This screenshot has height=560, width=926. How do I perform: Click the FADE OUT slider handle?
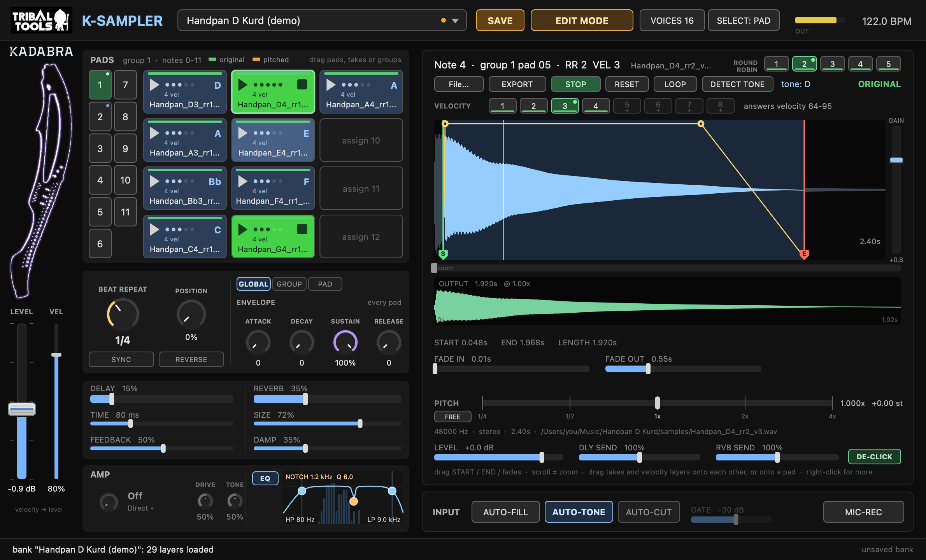(648, 369)
